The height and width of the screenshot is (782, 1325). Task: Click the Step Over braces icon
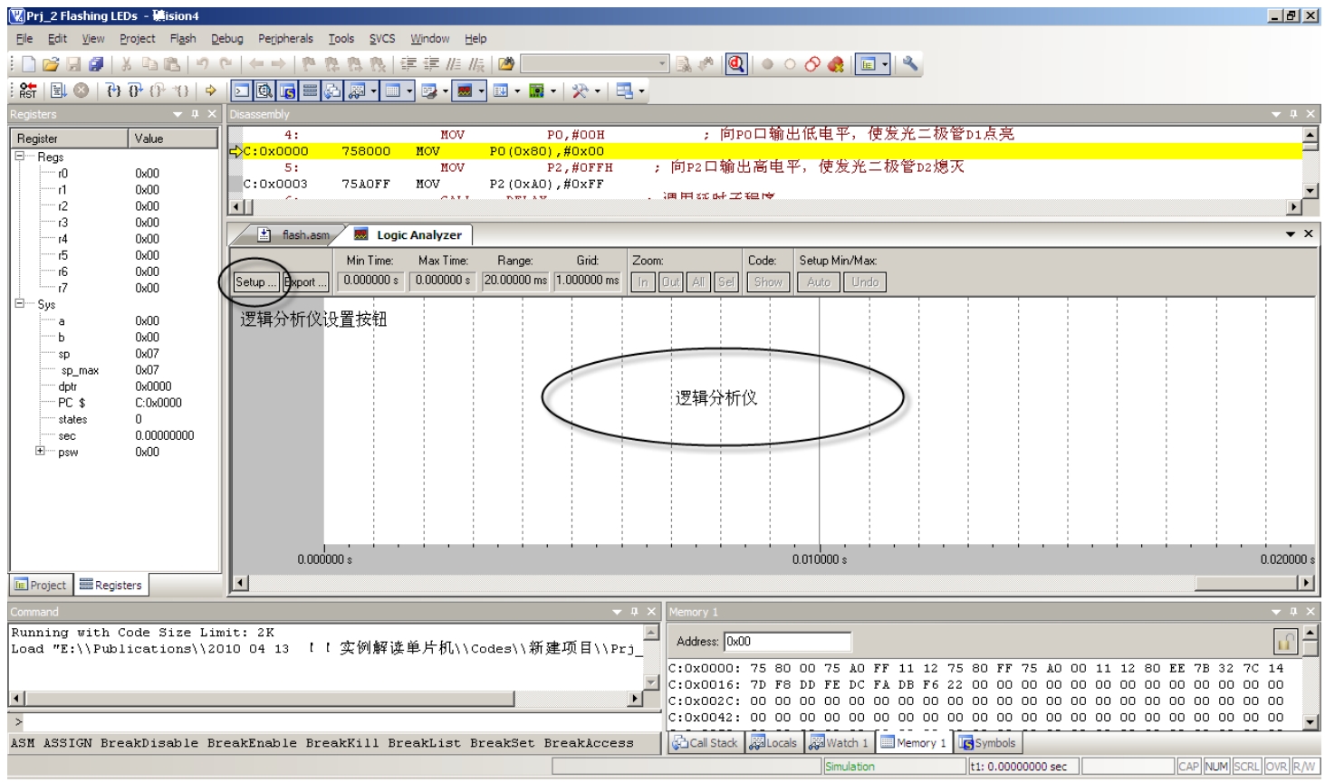[x=135, y=91]
